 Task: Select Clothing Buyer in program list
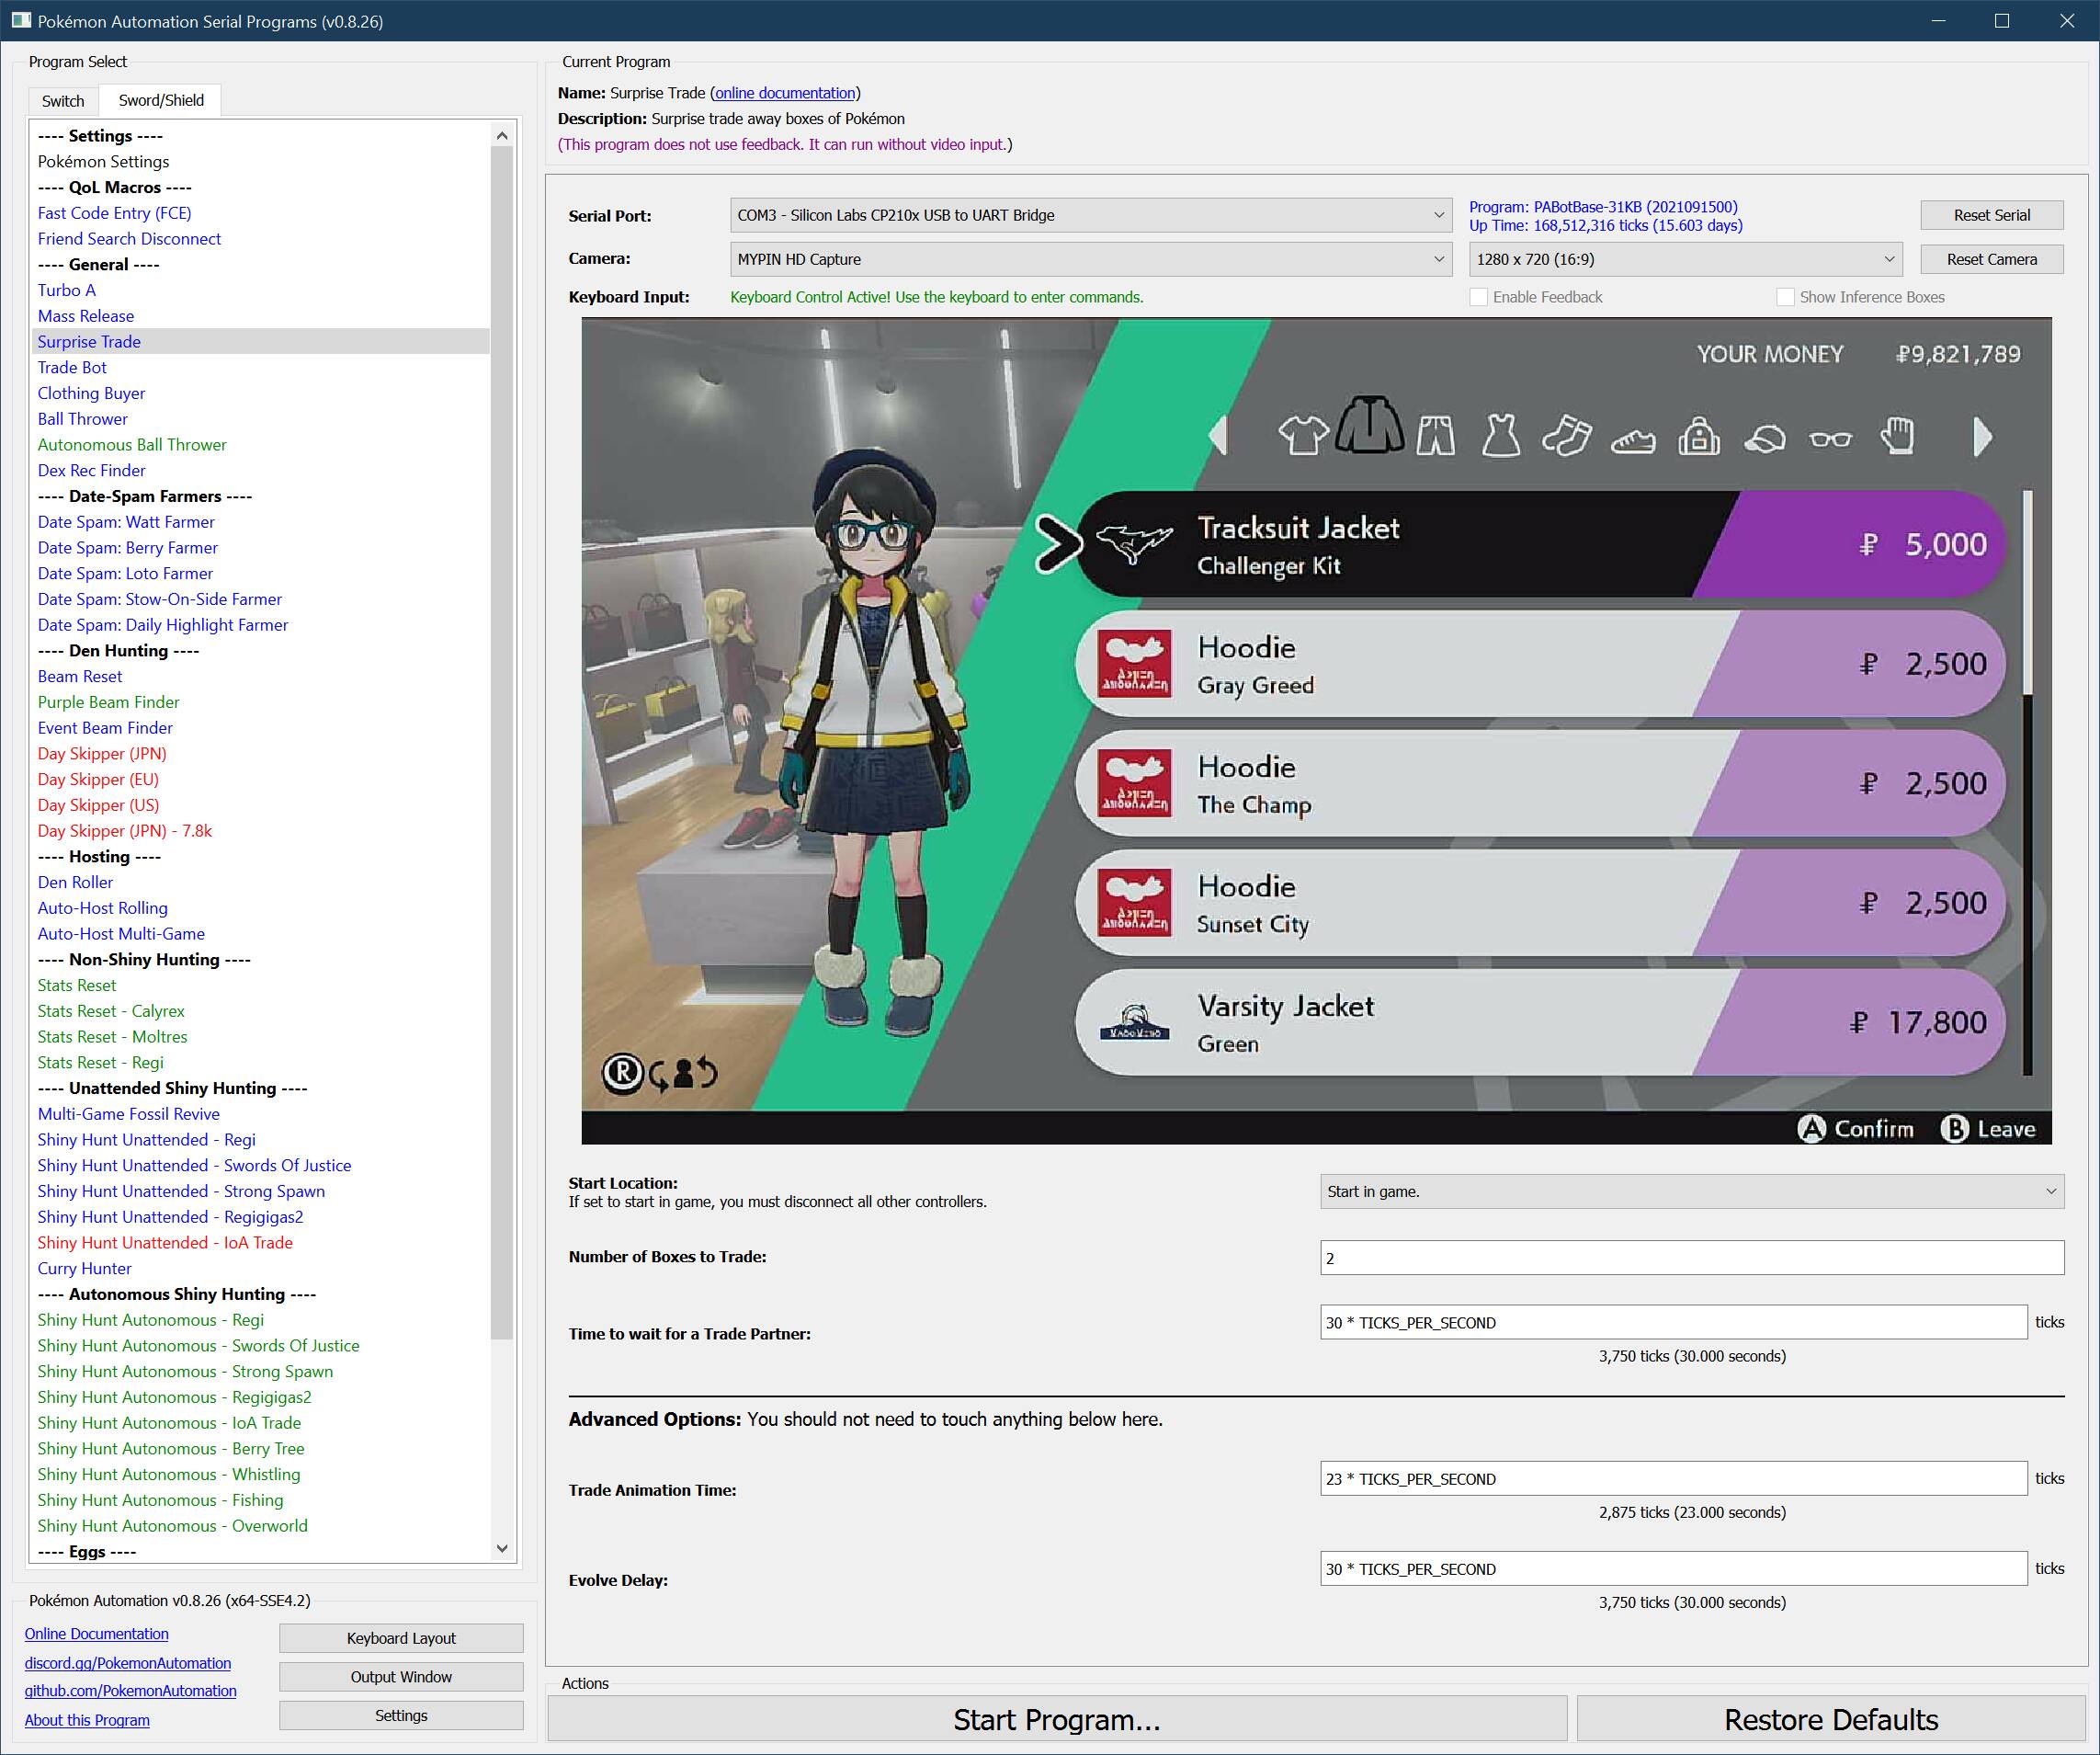91,393
